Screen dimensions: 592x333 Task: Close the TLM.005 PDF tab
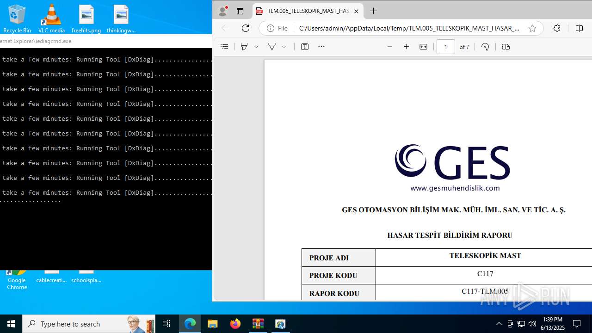pyautogui.click(x=357, y=11)
